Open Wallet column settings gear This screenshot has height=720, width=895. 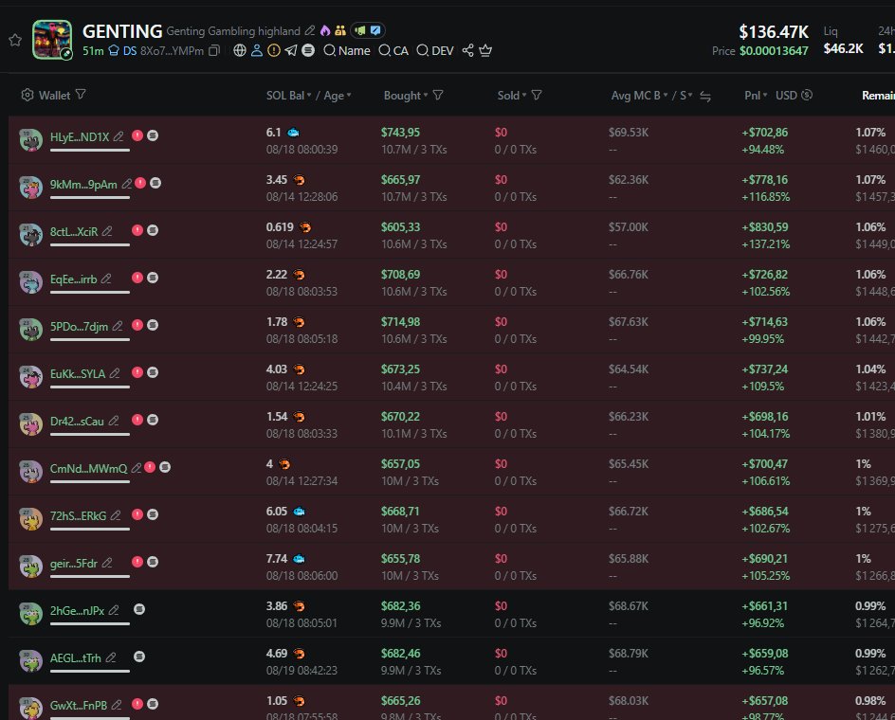coord(27,95)
